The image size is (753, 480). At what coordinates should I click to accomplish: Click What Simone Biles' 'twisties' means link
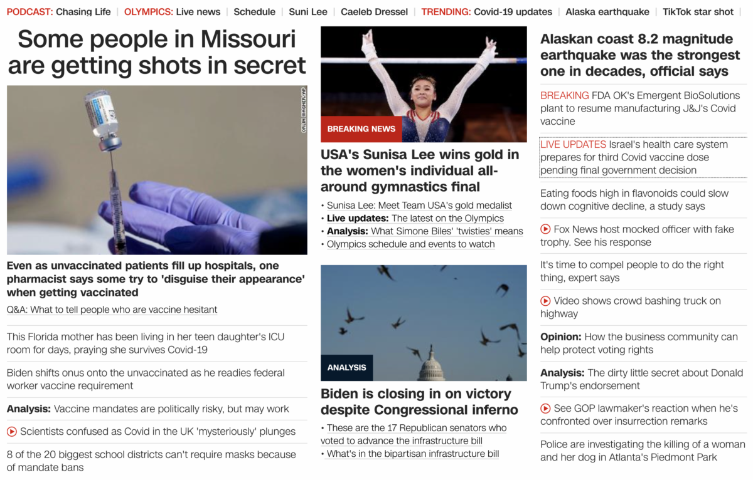[447, 231]
